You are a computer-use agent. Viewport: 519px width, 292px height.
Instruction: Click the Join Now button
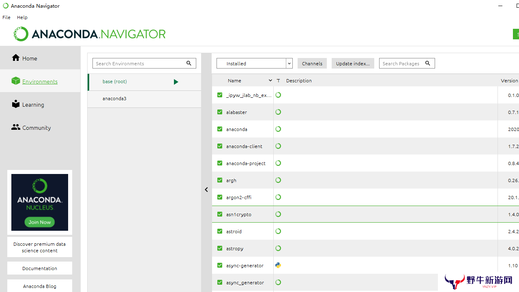(40, 222)
